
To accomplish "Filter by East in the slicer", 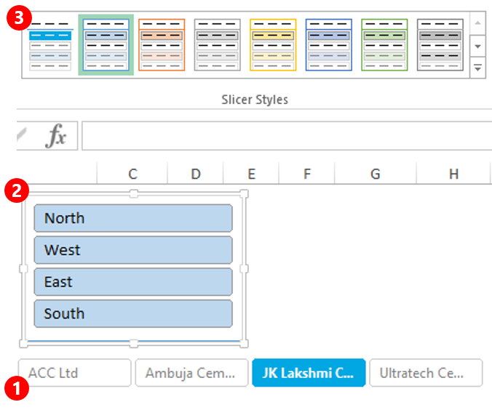I will 133,282.
